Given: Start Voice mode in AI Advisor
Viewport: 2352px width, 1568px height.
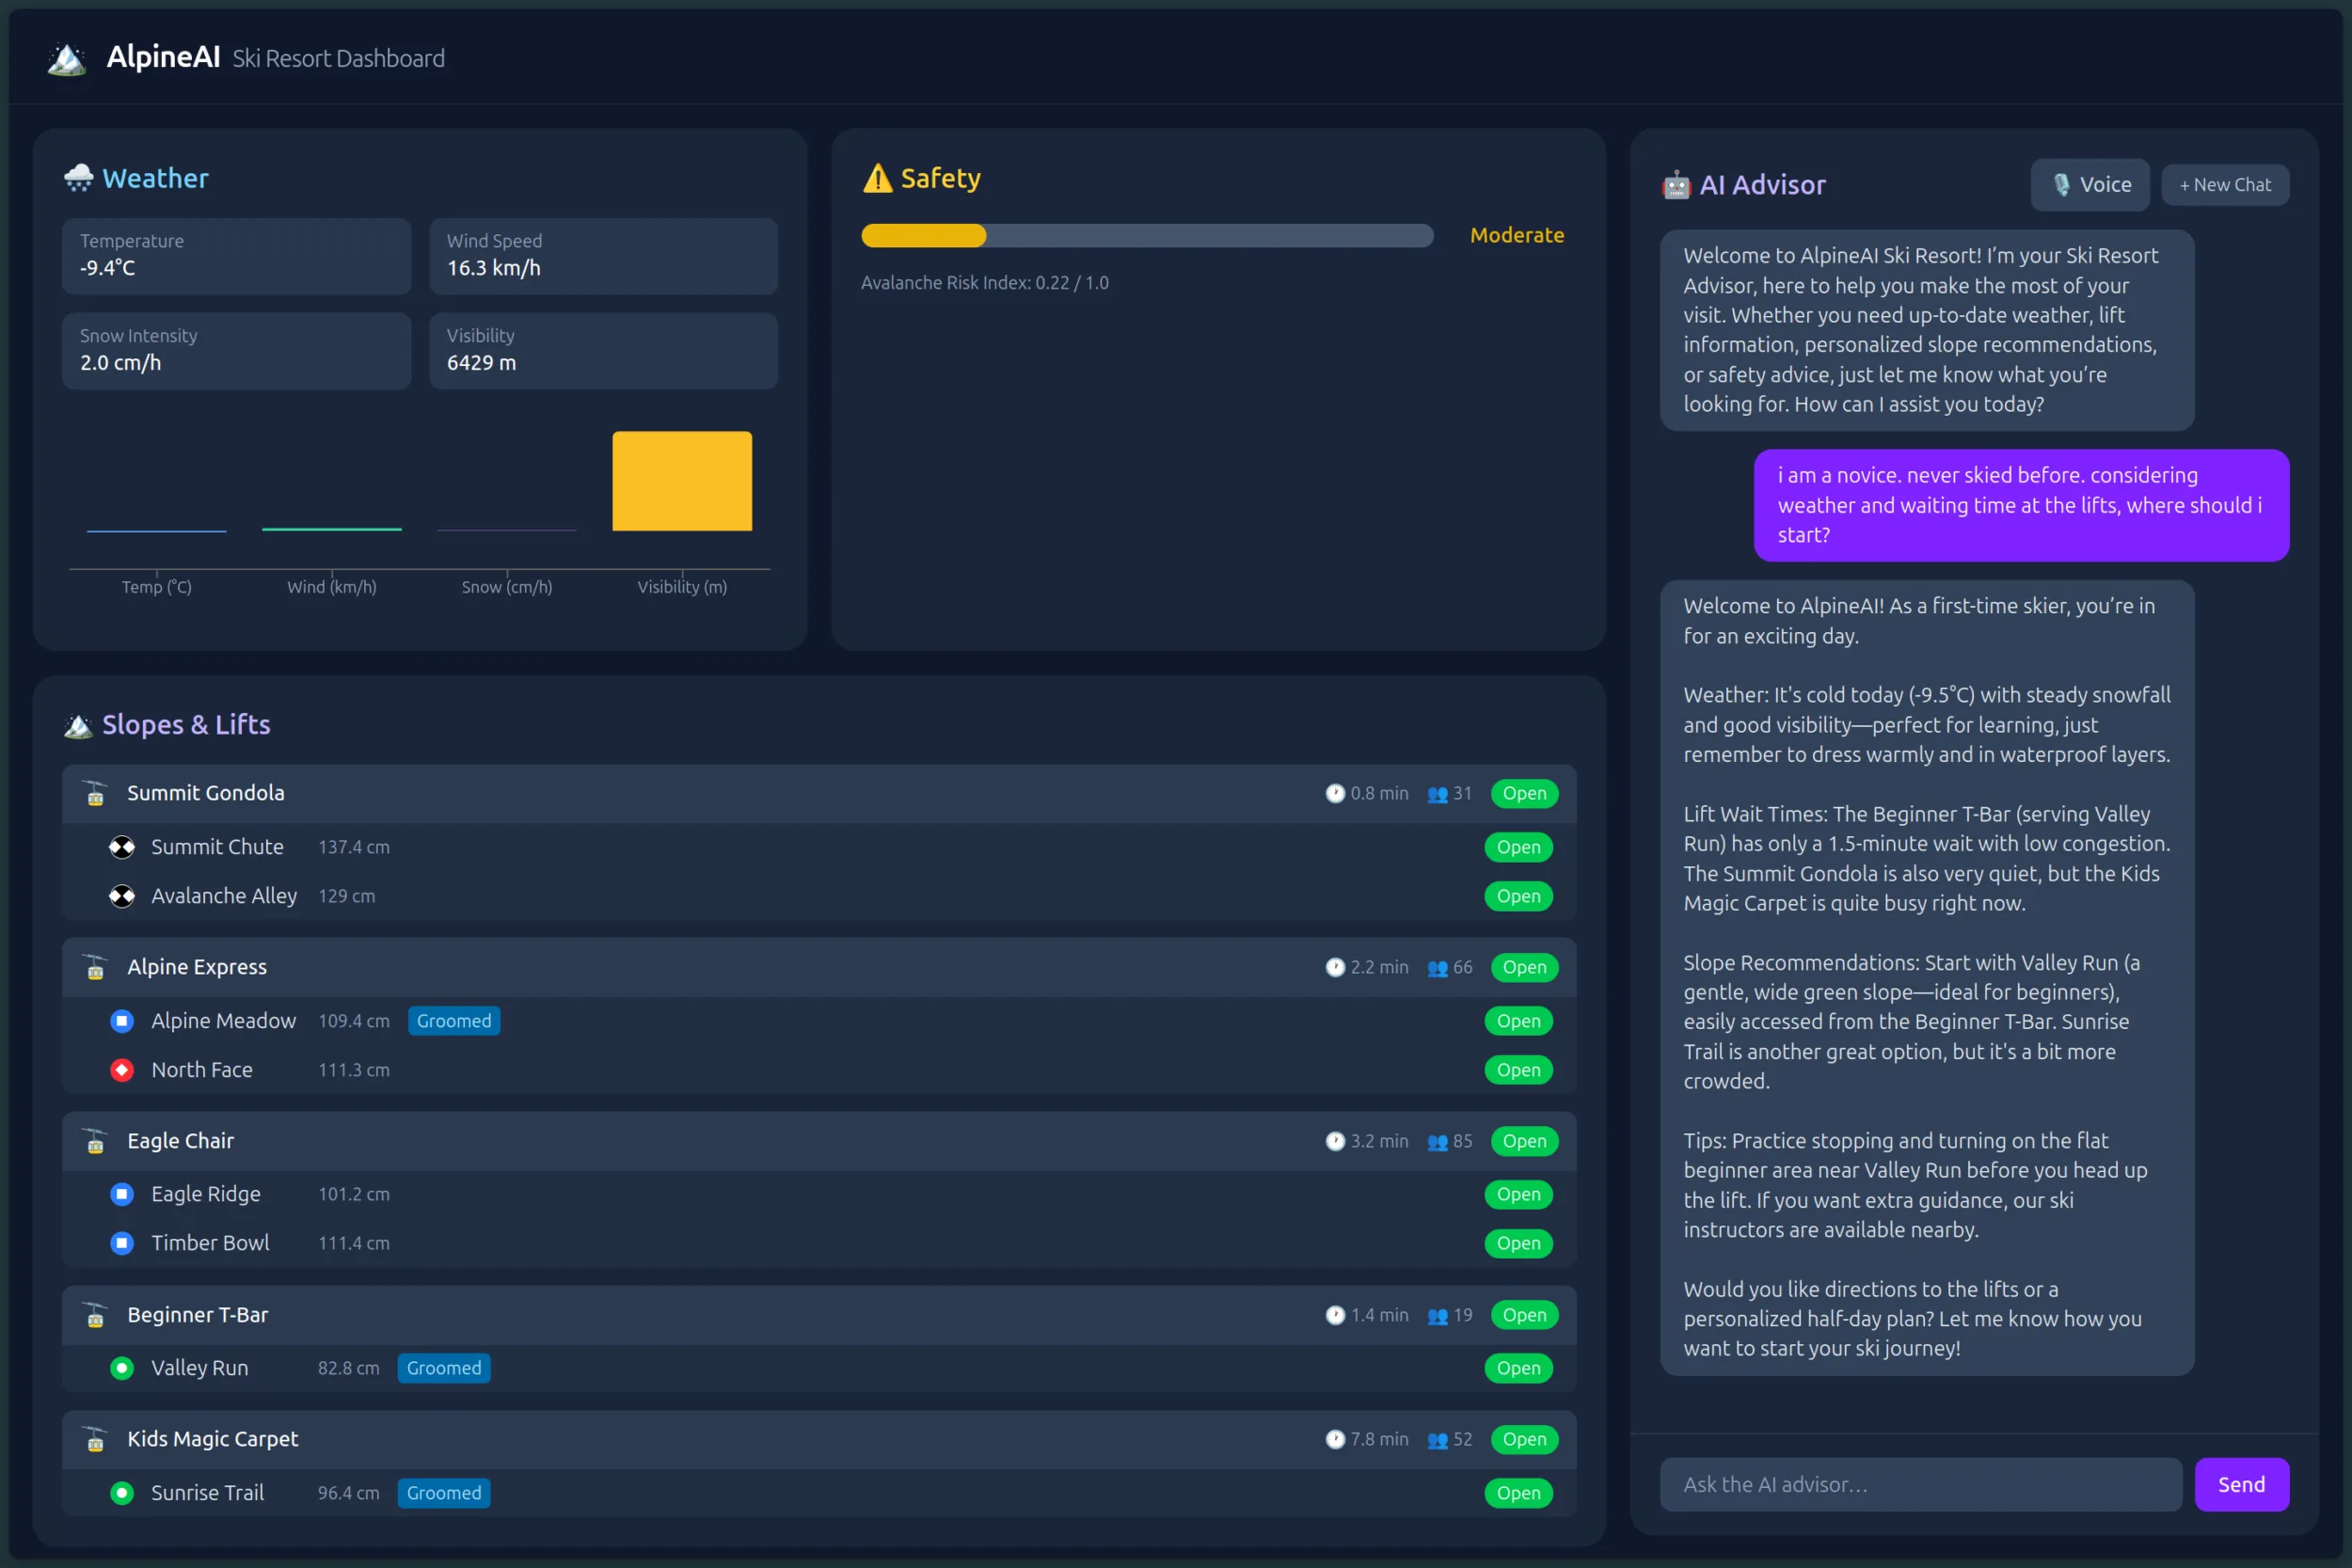Looking at the screenshot, I should click(x=2090, y=185).
